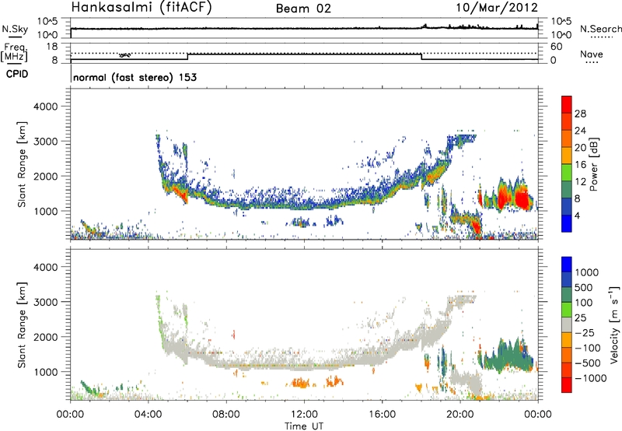Click the '18' frequency axis tick
The image size is (622, 431).
tap(51, 47)
